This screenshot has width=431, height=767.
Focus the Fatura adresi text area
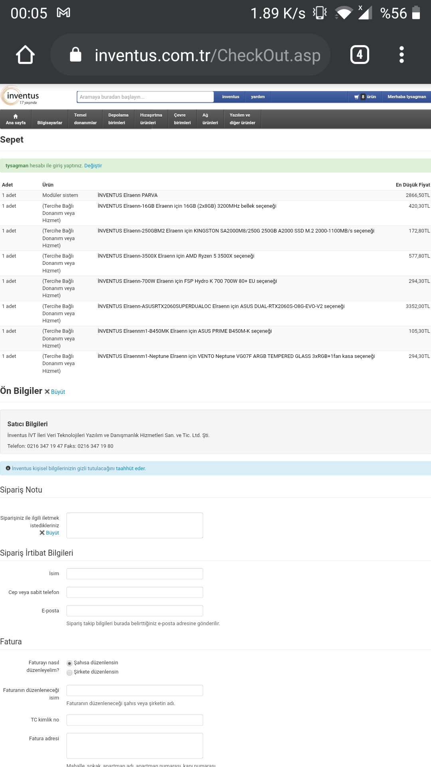click(x=135, y=745)
